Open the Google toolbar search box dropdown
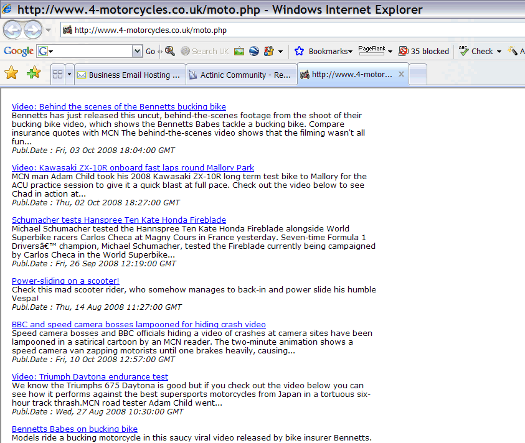Image resolution: width=525 pixels, height=443 pixels. [138, 51]
